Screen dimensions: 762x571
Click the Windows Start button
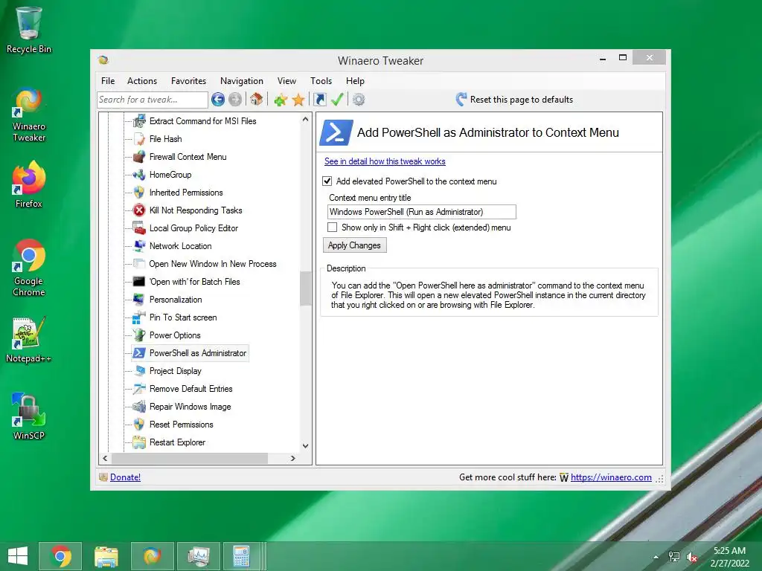18,556
